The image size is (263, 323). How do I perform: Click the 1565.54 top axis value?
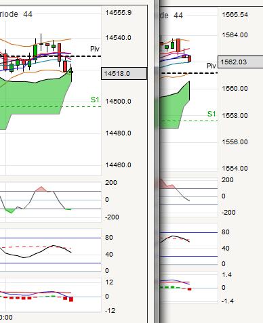tap(235, 15)
